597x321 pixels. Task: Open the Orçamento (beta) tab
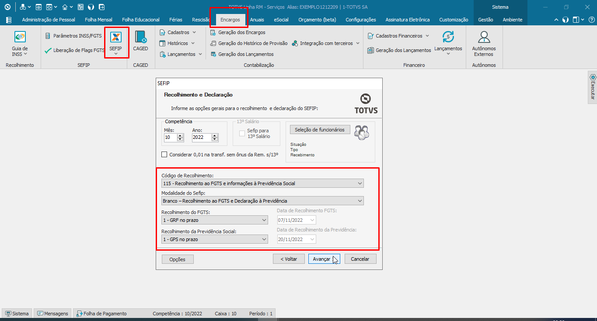click(317, 20)
